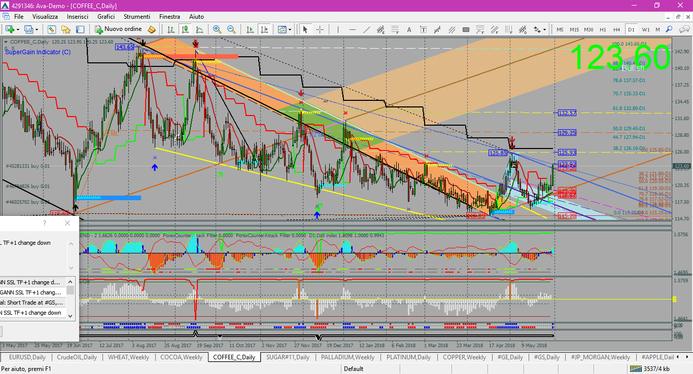The image size is (693, 374).
Task: Open the Inserisci menu
Action: (78, 17)
